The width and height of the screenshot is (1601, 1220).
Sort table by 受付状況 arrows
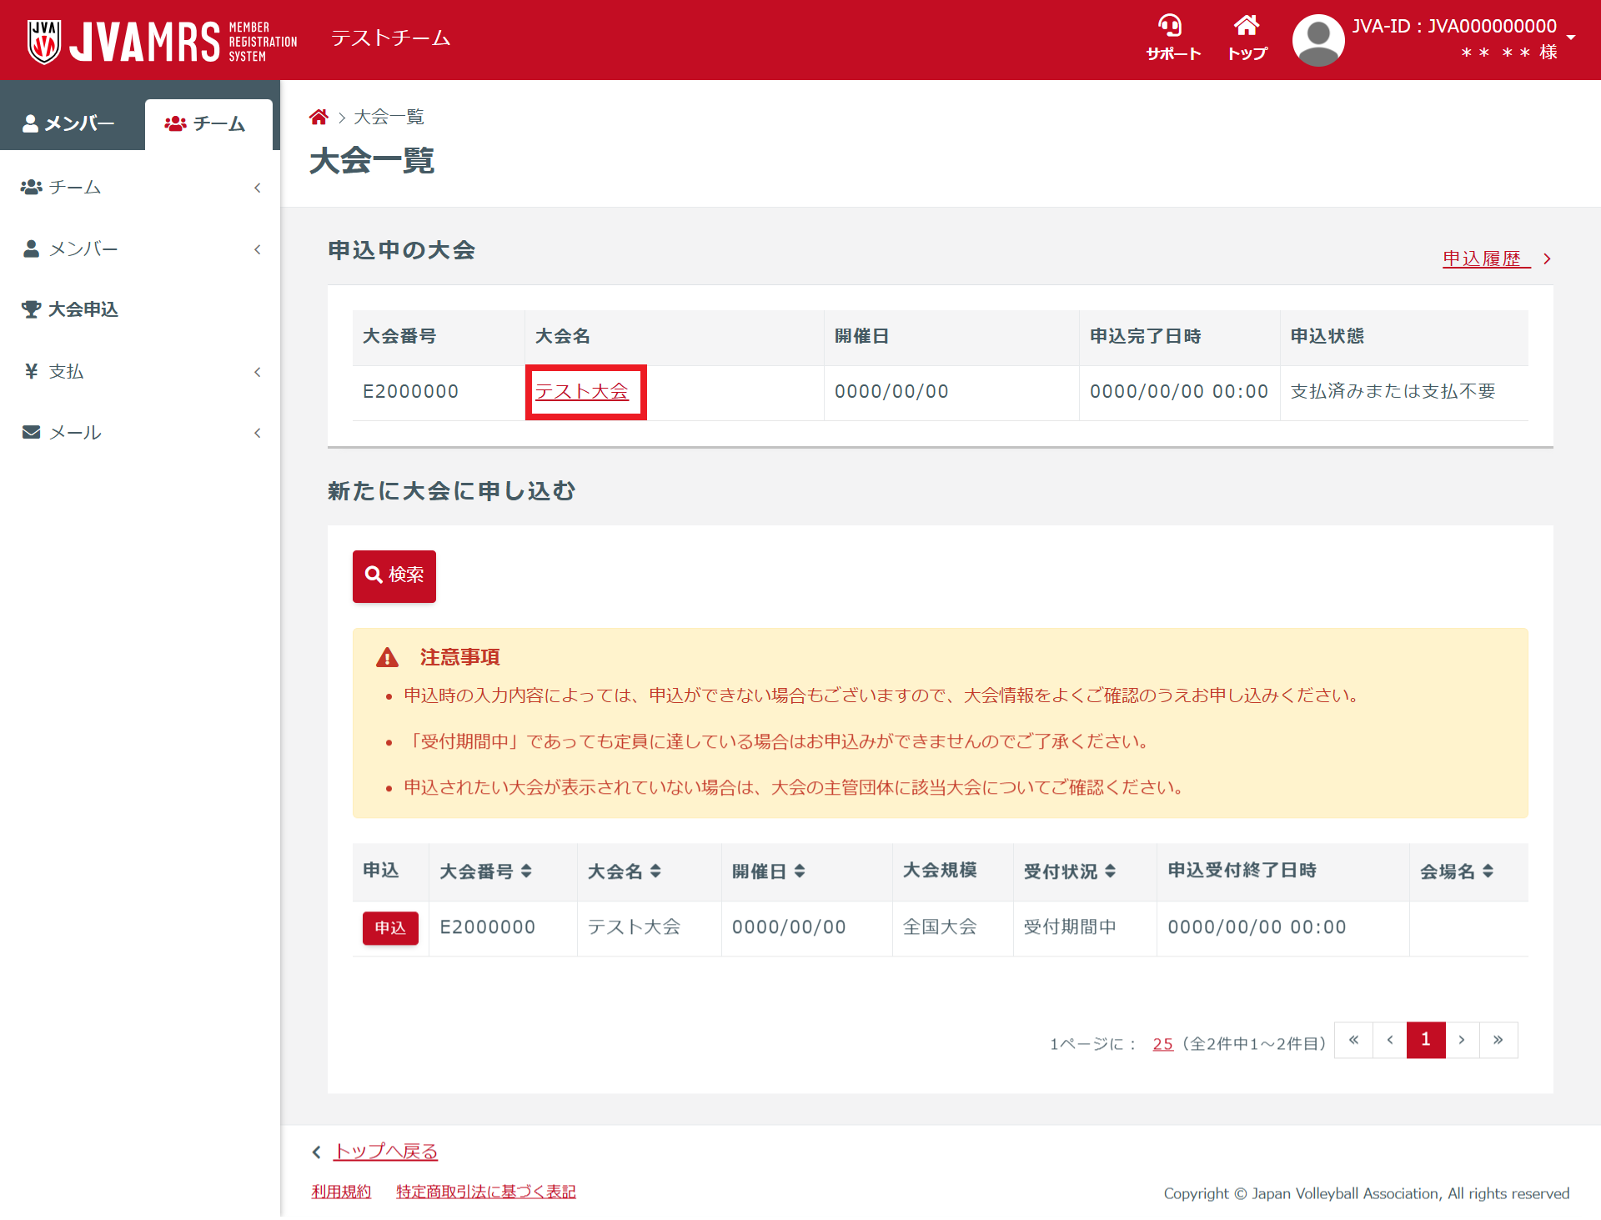(1110, 871)
